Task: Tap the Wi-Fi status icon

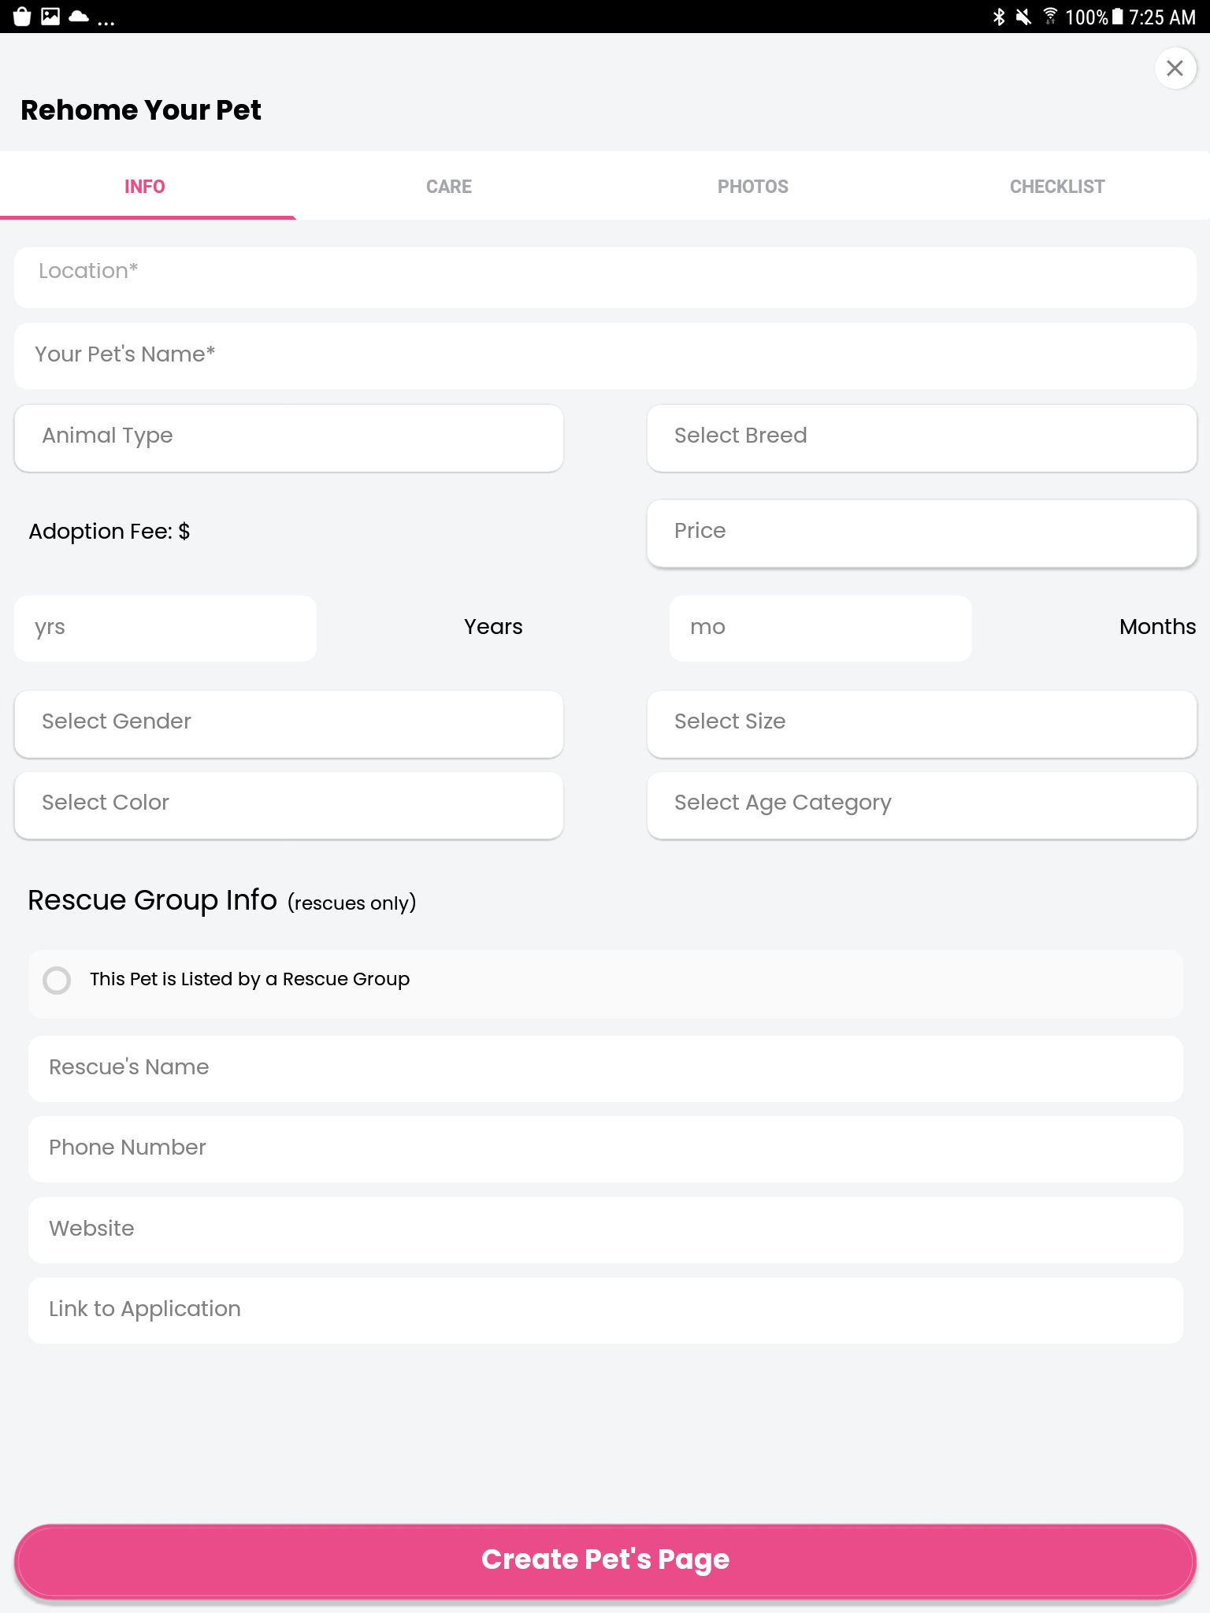Action: tap(1050, 17)
